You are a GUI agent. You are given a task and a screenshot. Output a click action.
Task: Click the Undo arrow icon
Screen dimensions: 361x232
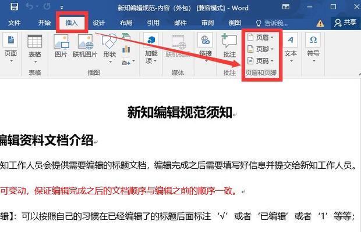[x=29, y=6]
